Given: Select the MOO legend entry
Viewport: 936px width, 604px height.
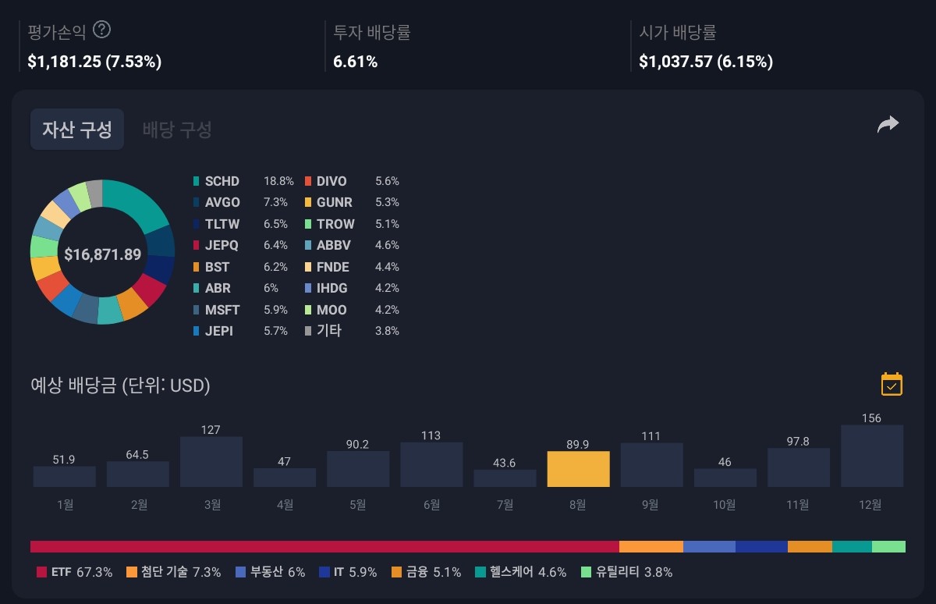Looking at the screenshot, I should 352,310.
